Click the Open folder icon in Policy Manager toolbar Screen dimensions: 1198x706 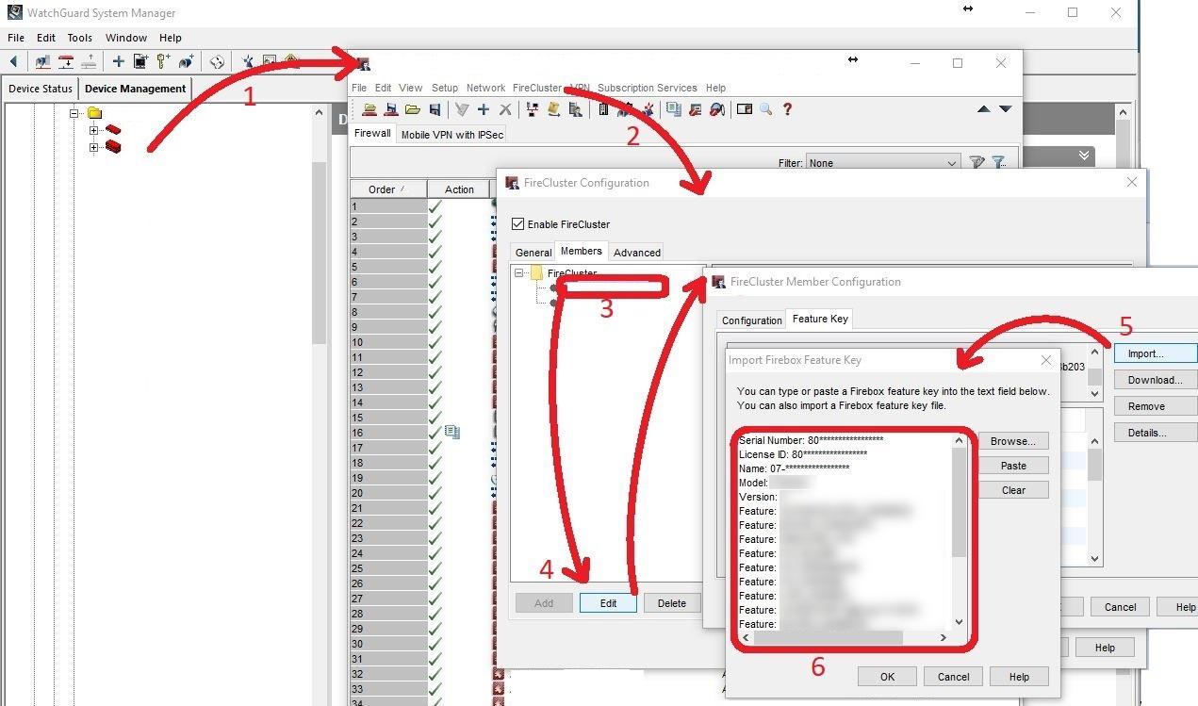412,110
